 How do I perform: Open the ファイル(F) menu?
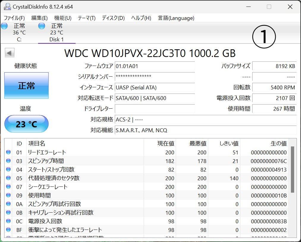tap(14, 18)
